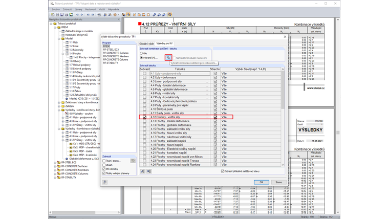Close the navigator panel with its X
The height and width of the screenshot is (219, 389).
click(x=118, y=19)
